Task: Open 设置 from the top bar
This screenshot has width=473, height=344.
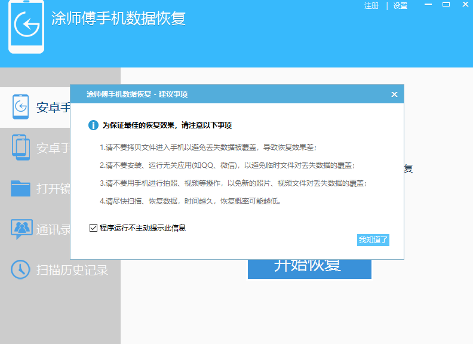Action: (x=400, y=6)
